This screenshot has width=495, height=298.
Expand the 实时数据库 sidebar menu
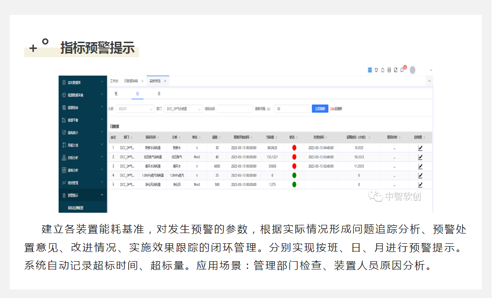(82, 82)
